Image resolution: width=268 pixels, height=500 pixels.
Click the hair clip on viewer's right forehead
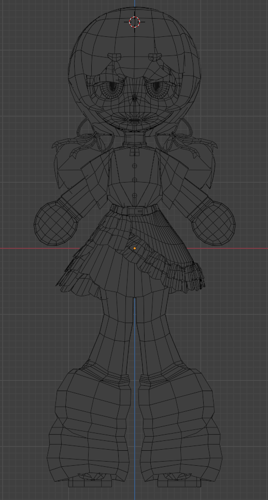(155, 57)
